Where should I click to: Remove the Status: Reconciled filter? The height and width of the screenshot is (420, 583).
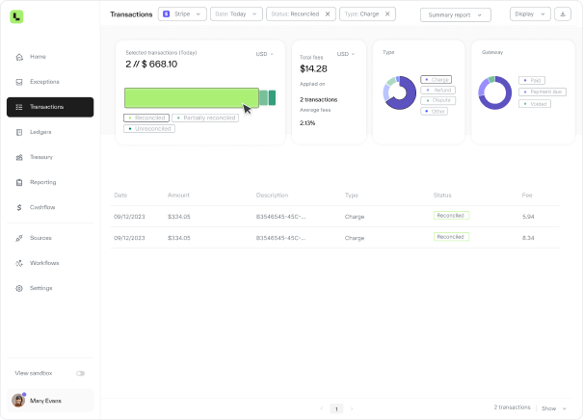click(x=328, y=14)
